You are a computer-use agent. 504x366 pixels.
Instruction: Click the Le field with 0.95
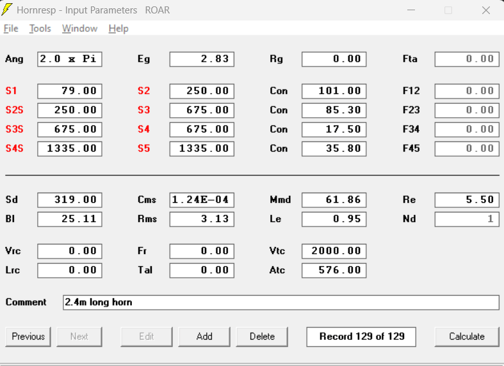pyautogui.click(x=334, y=219)
